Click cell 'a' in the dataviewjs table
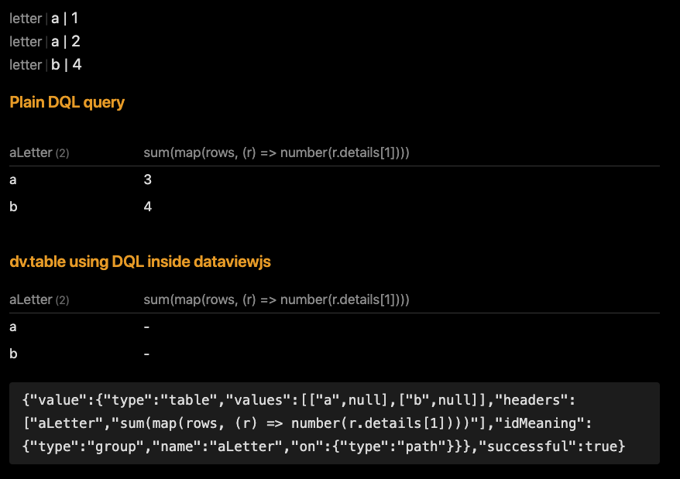The width and height of the screenshot is (680, 479). click(x=13, y=327)
